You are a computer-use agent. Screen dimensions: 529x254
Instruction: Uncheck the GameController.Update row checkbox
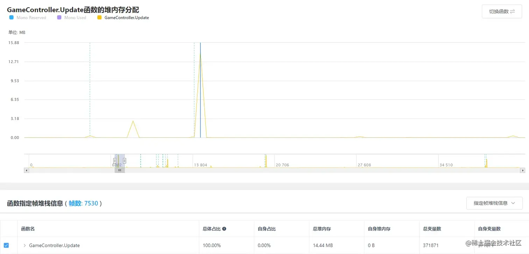coord(6,245)
